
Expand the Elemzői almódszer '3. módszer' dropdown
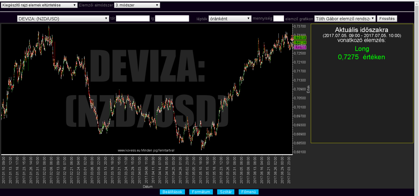click(137, 5)
